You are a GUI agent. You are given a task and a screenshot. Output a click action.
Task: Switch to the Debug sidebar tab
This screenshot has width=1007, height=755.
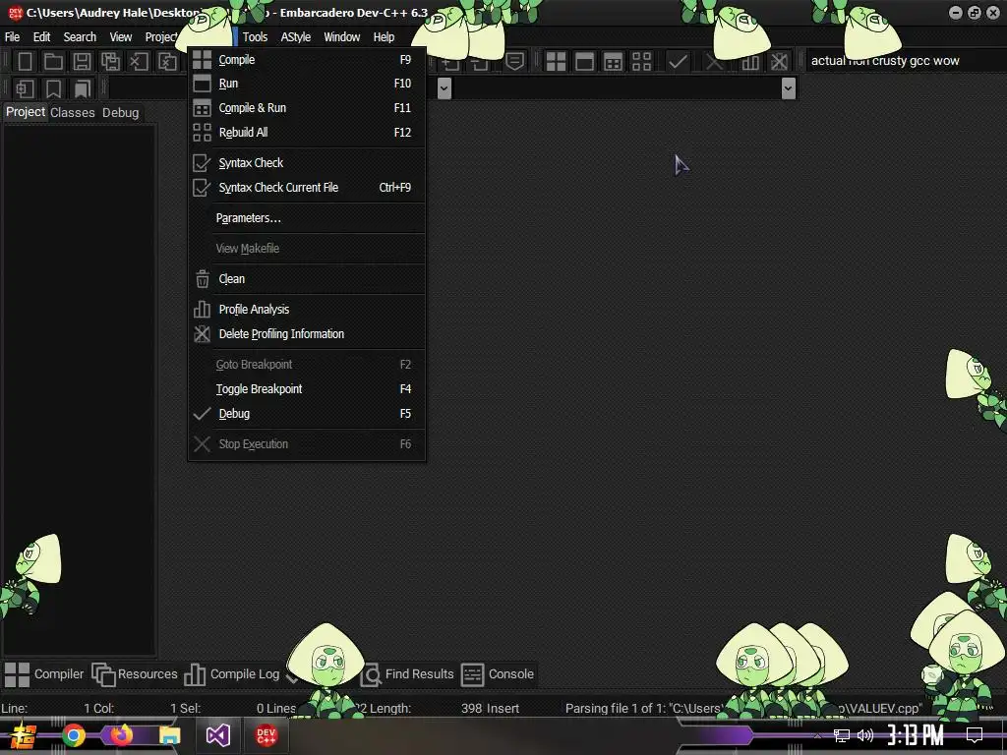[120, 112]
